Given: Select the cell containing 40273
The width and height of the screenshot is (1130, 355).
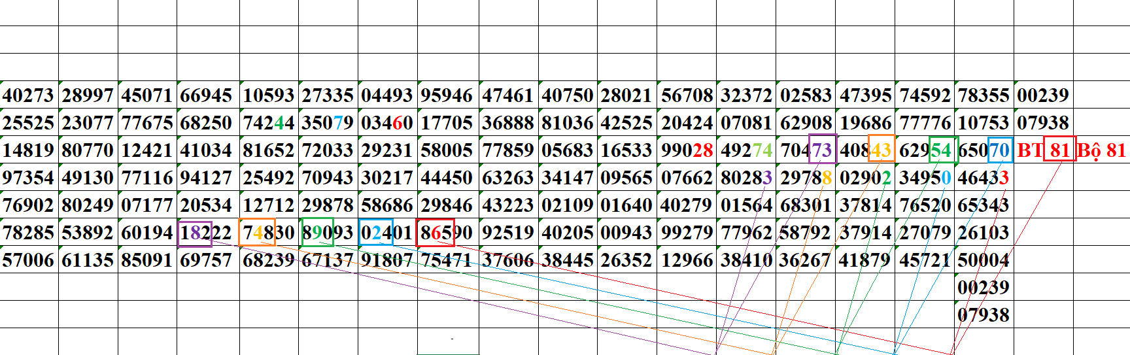Looking at the screenshot, I should pyautogui.click(x=29, y=95).
